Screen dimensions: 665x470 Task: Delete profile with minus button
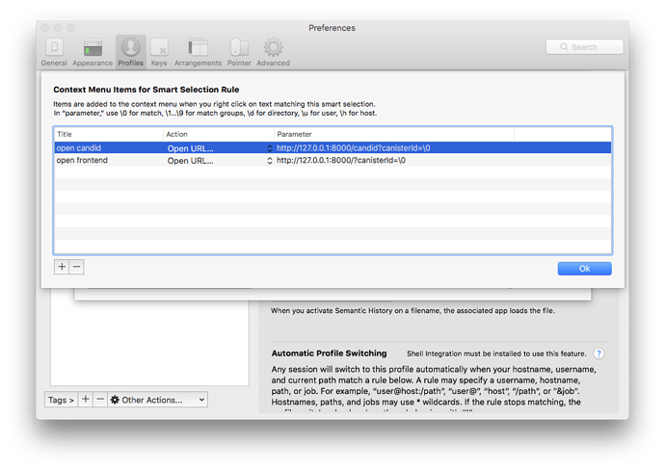click(100, 400)
